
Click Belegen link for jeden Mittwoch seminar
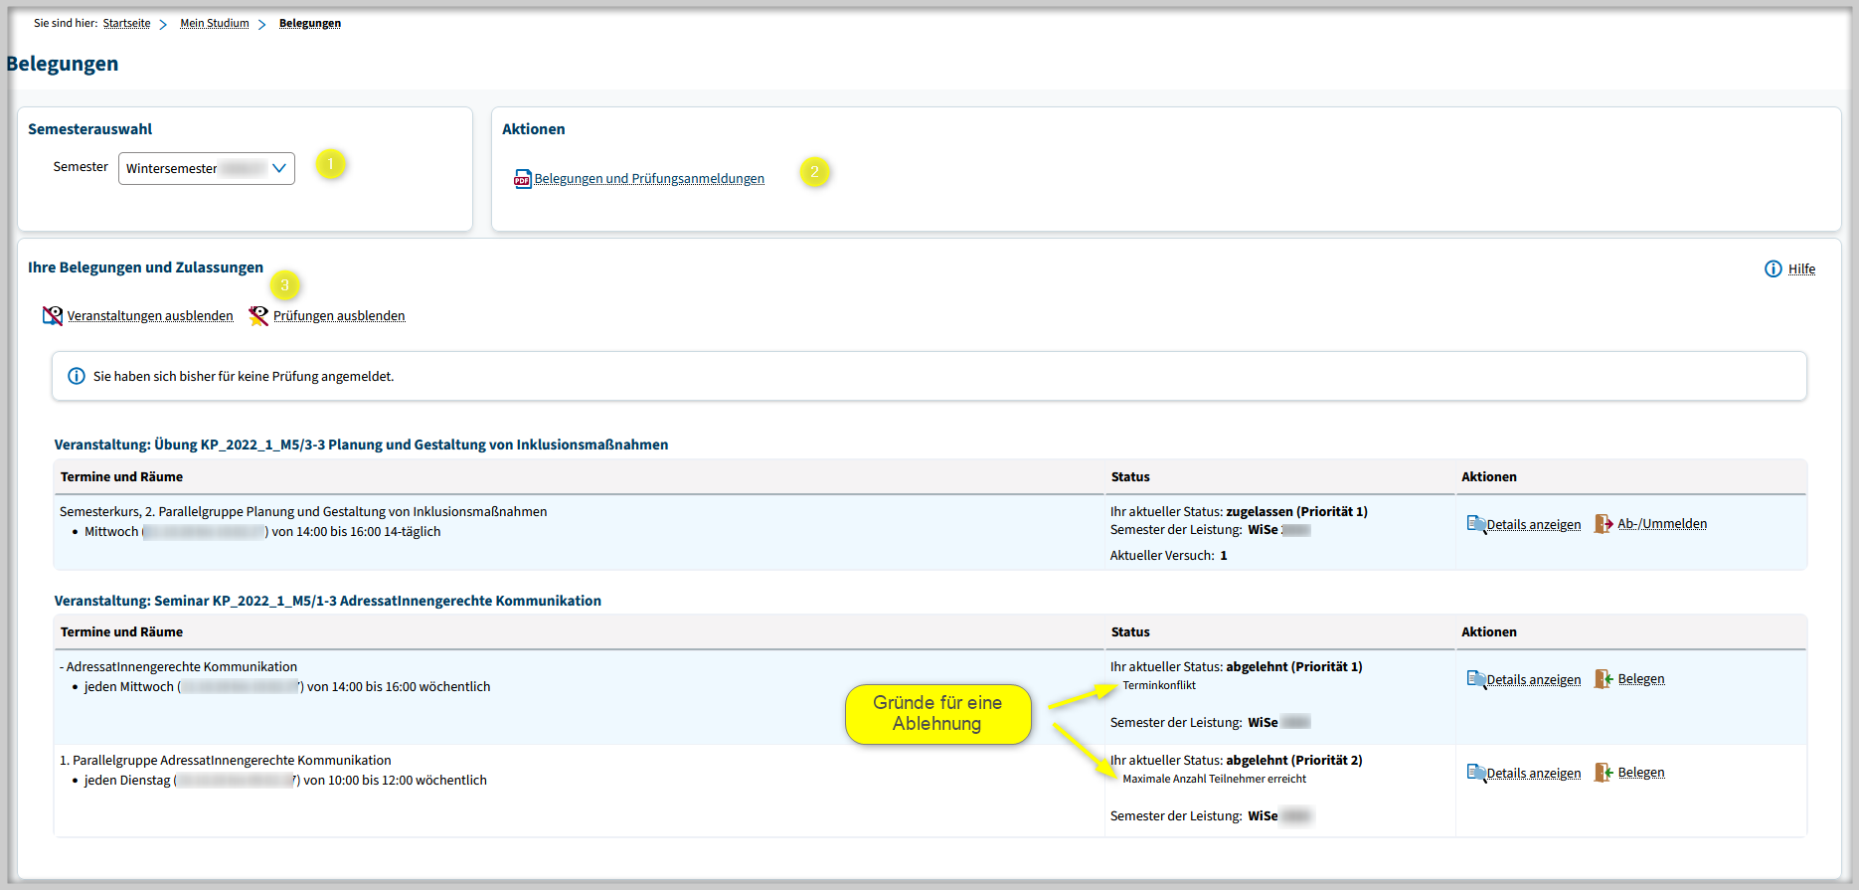[x=1641, y=679]
